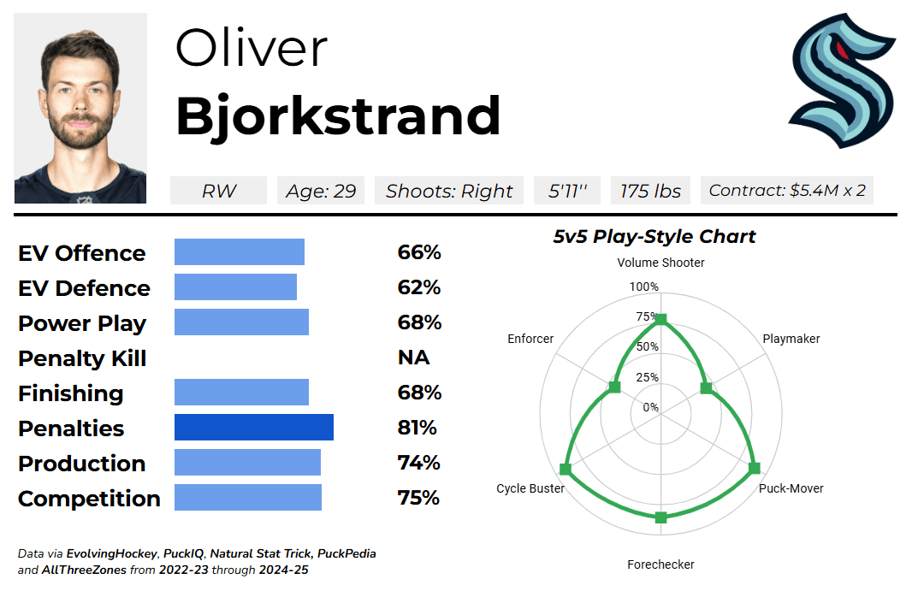Click the 175 lbs weight box
The width and height of the screenshot is (912, 591).
pos(650,191)
